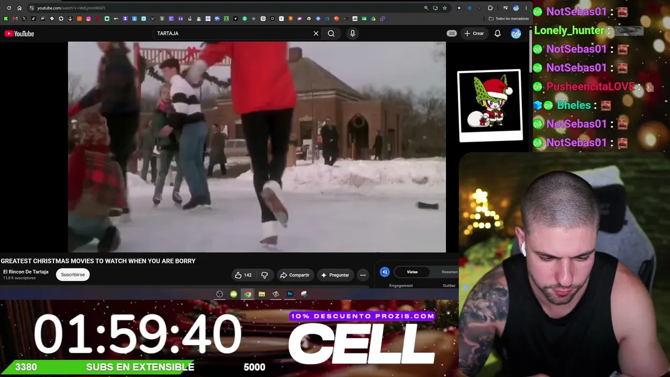Image resolution: width=670 pixels, height=377 pixels.
Task: Click the PusheencitaLOVE chat username
Action: 590,86
